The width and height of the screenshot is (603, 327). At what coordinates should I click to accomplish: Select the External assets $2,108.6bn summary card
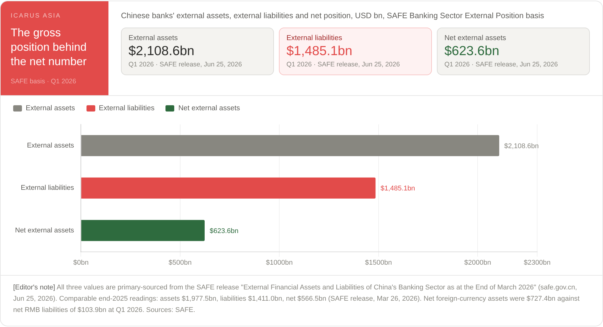coord(197,51)
